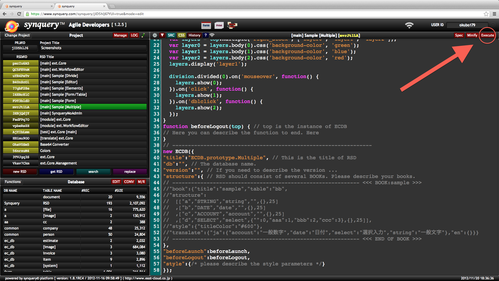
Task: Open the History tab
Action: [x=194, y=35]
